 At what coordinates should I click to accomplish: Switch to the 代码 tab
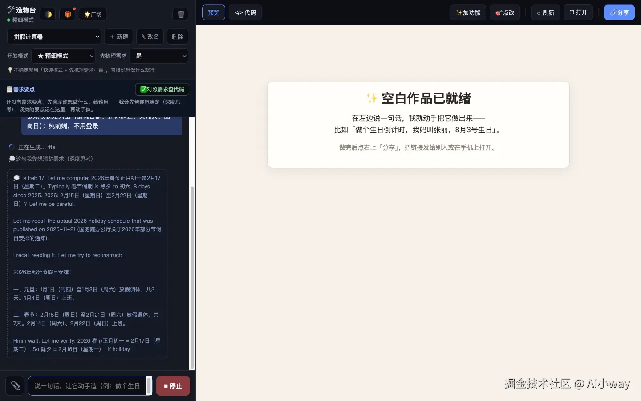(245, 12)
